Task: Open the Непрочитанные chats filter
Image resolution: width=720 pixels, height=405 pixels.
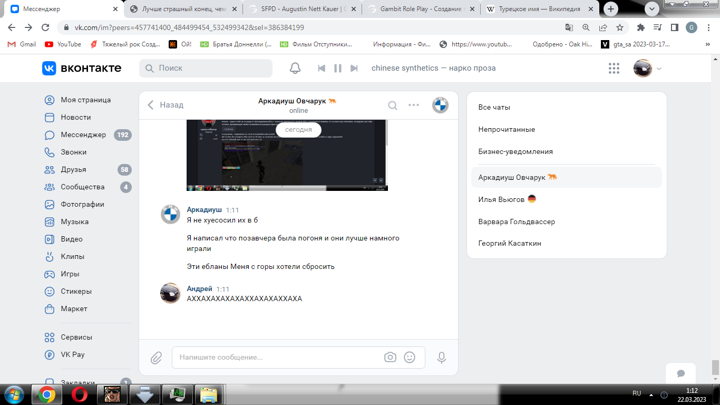Action: tap(507, 129)
